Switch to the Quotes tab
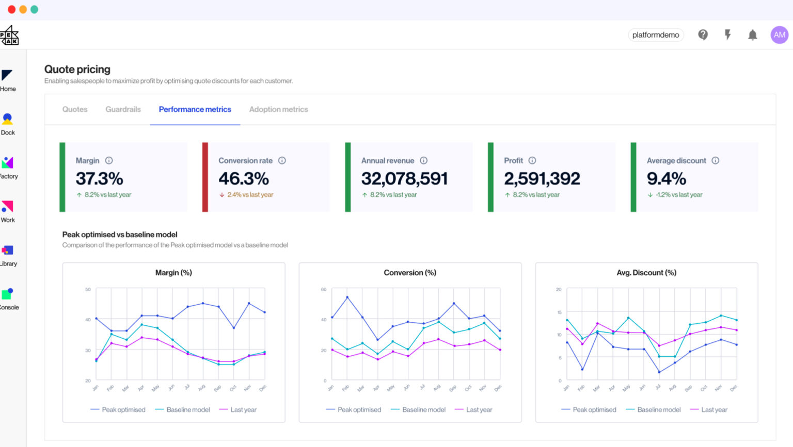Image resolution: width=793 pixels, height=447 pixels. tap(75, 109)
